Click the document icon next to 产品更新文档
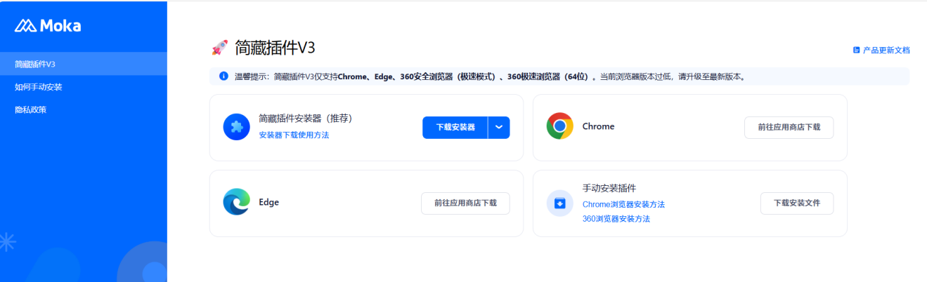 coord(856,51)
